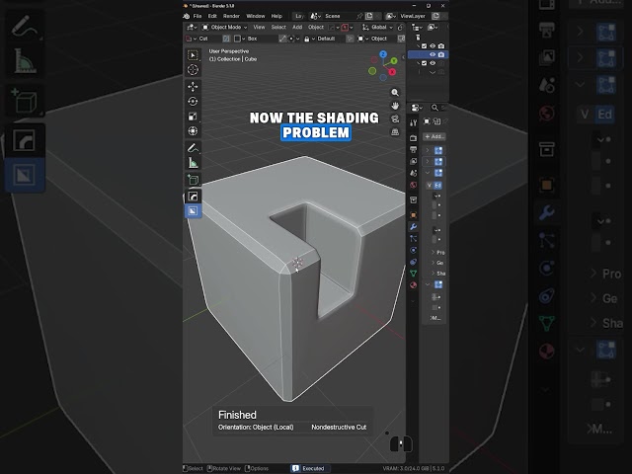Toggle render camera on highlighted outliner row
This screenshot has height=474, width=632.
tap(441, 54)
